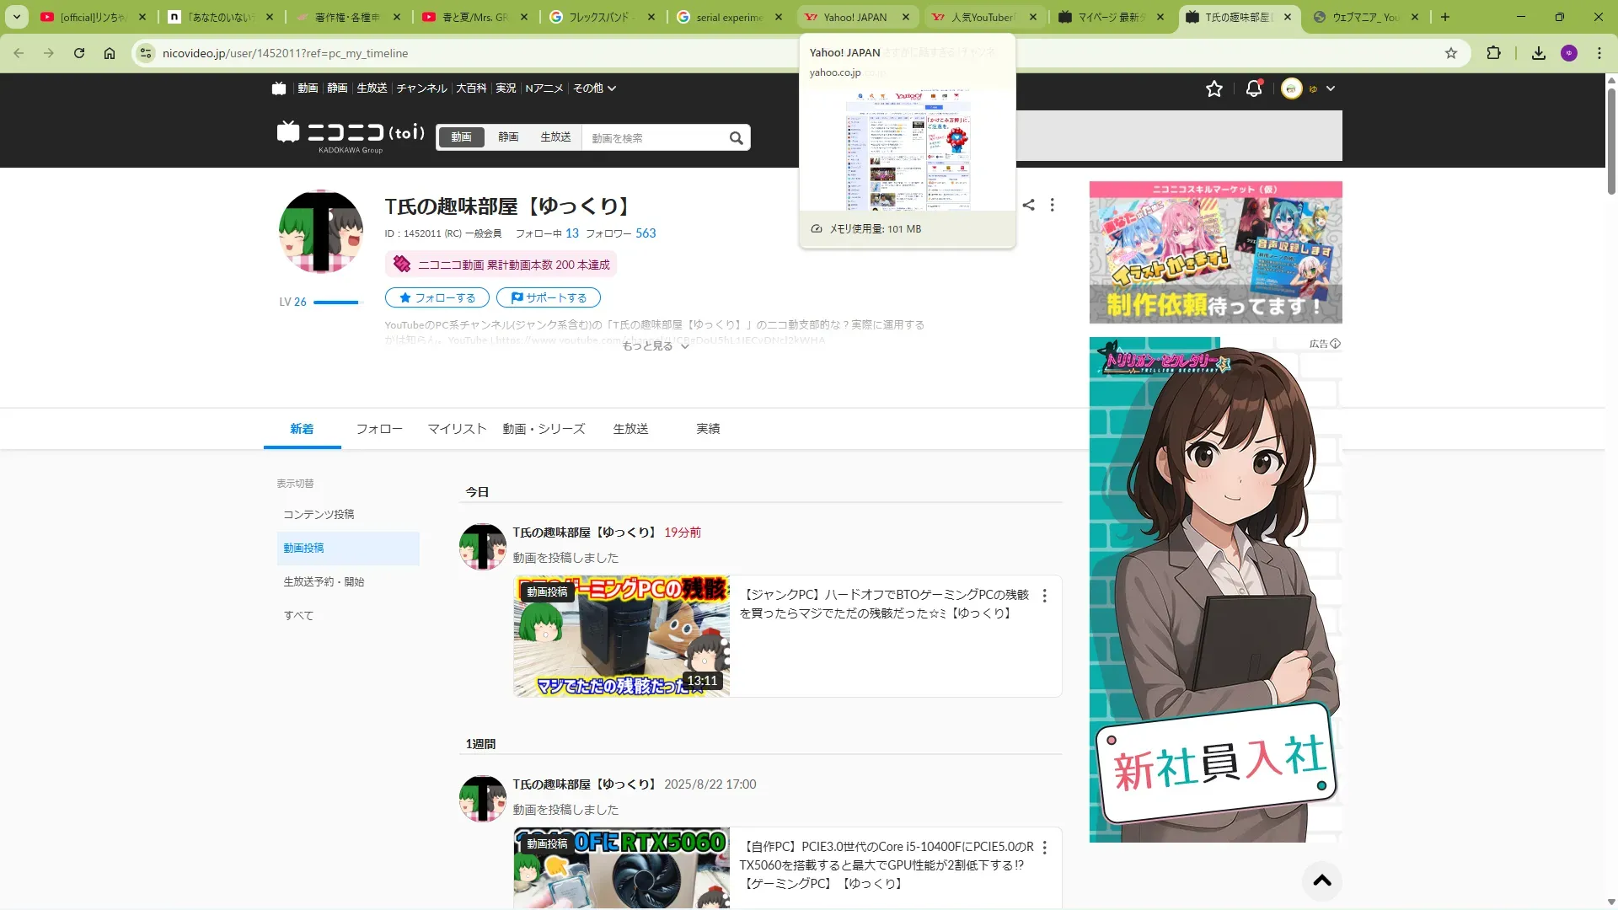Click the scroll-to-top arrow button
This screenshot has width=1618, height=910.
tap(1321, 881)
